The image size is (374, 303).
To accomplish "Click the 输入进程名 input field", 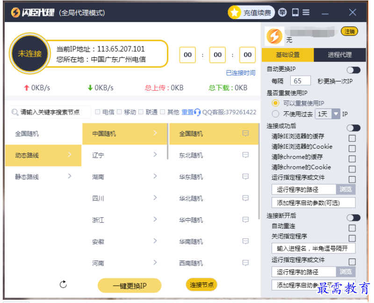I will point(313,248).
